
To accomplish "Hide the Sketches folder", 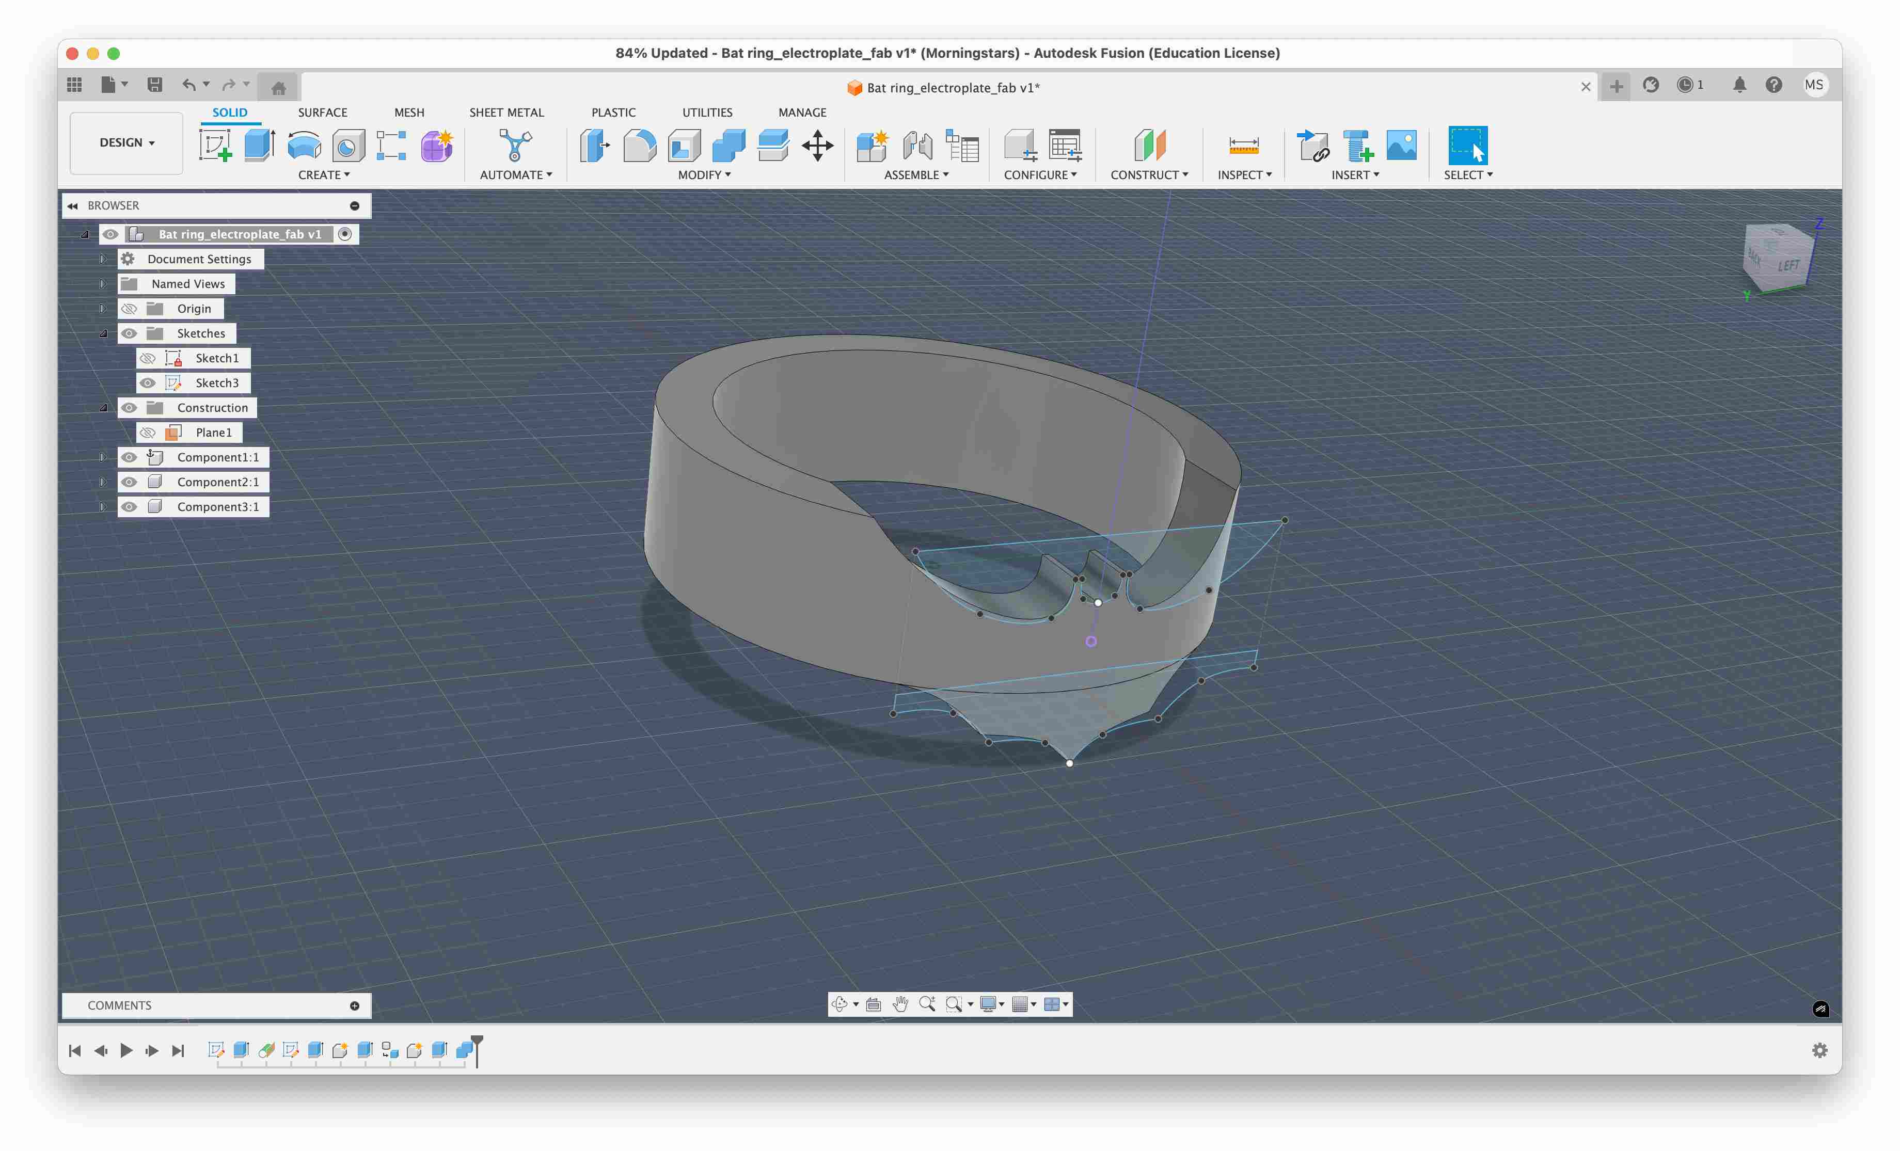I will coord(129,333).
